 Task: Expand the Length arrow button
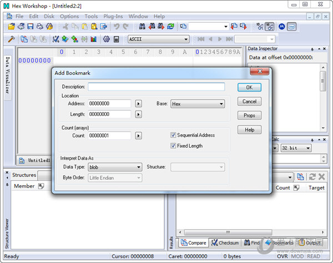coord(138,114)
